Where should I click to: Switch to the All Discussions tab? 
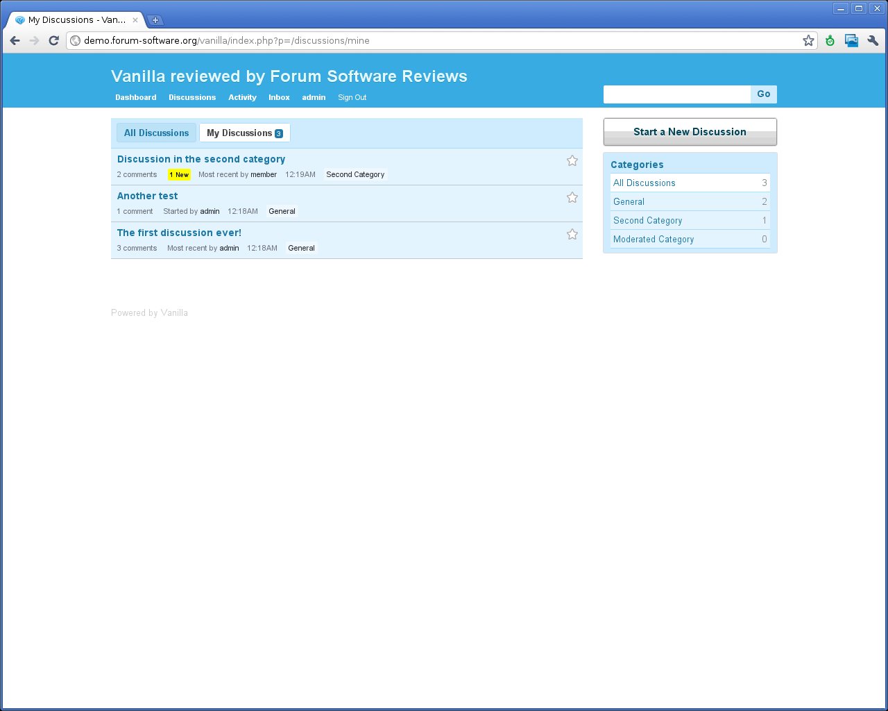156,133
